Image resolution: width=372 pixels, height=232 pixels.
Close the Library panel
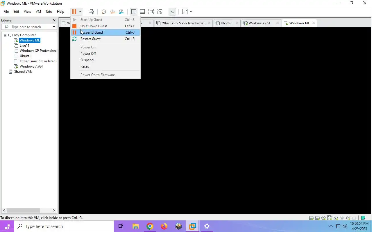[x=54, y=20]
